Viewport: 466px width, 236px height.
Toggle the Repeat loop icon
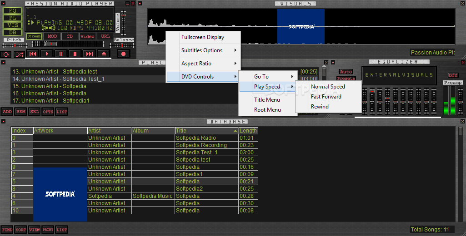coord(6,54)
